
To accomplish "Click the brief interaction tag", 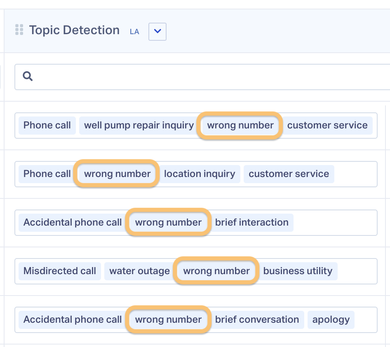I will click(252, 223).
